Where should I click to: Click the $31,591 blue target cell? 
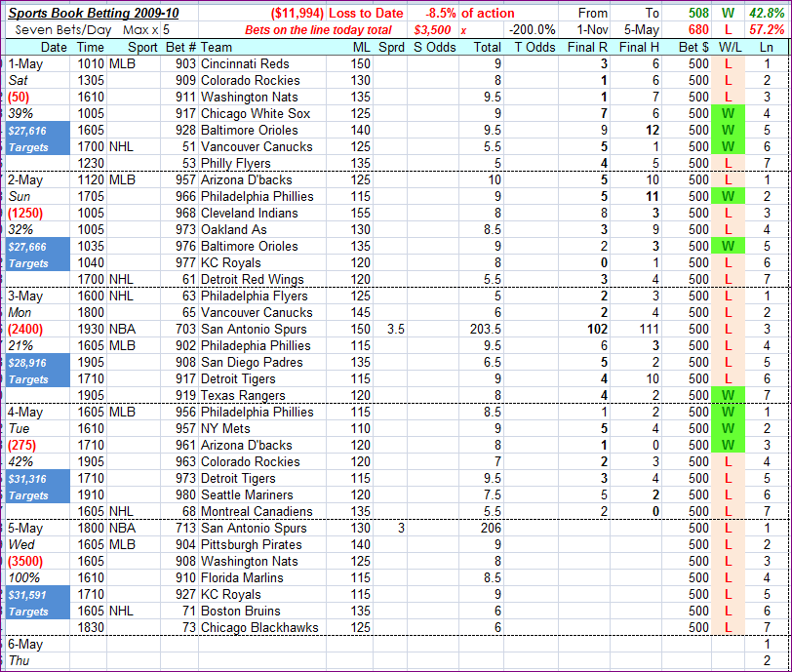(x=38, y=603)
